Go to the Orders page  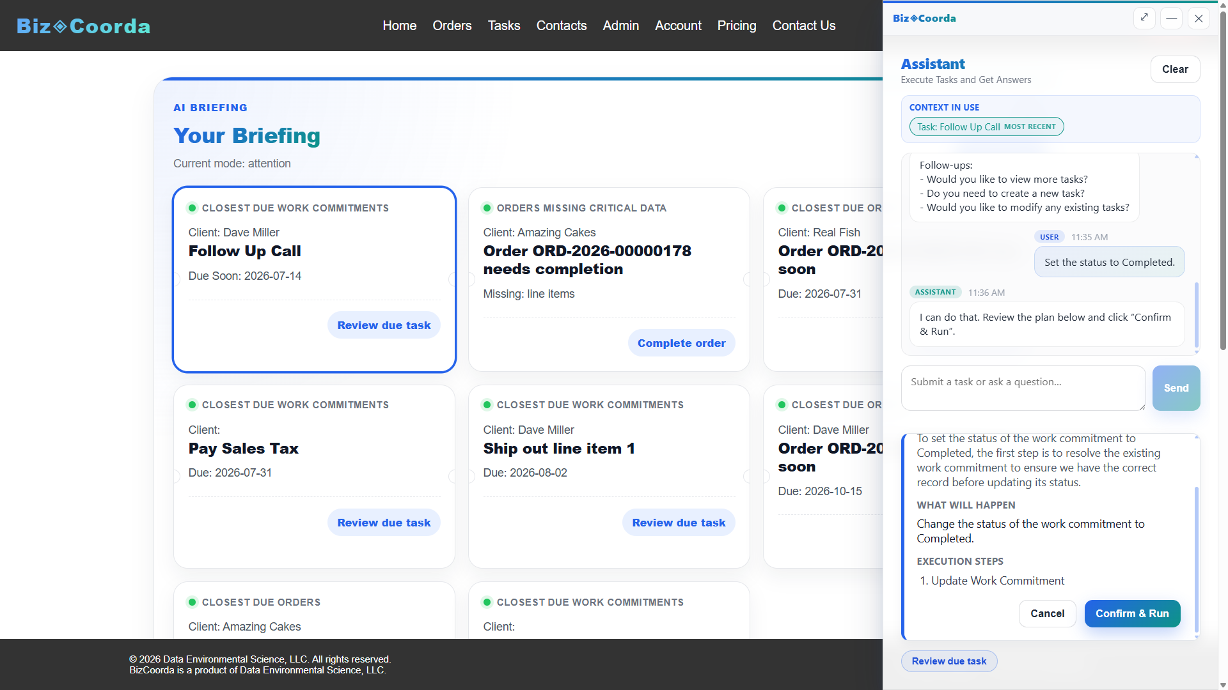[x=452, y=26]
